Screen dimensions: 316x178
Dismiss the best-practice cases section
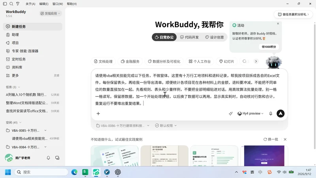(285, 139)
